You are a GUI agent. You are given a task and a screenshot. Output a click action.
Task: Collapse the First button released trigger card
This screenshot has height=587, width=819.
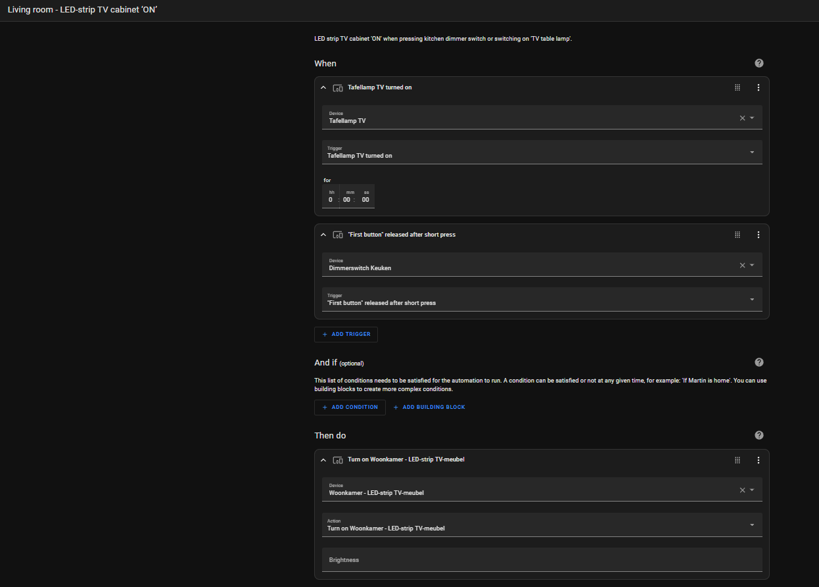[323, 235]
